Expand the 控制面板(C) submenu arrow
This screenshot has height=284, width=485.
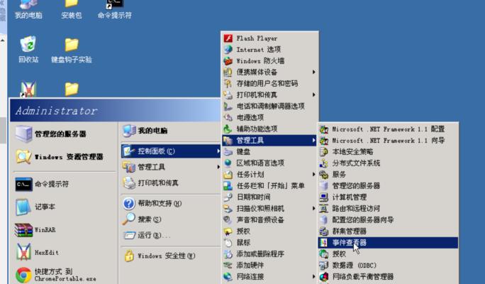click(x=218, y=151)
